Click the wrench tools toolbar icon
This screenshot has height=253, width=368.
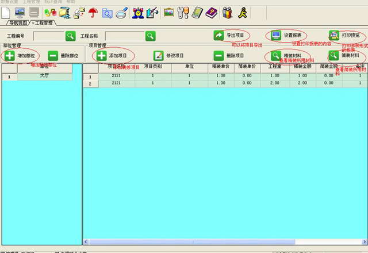(x=183, y=11)
